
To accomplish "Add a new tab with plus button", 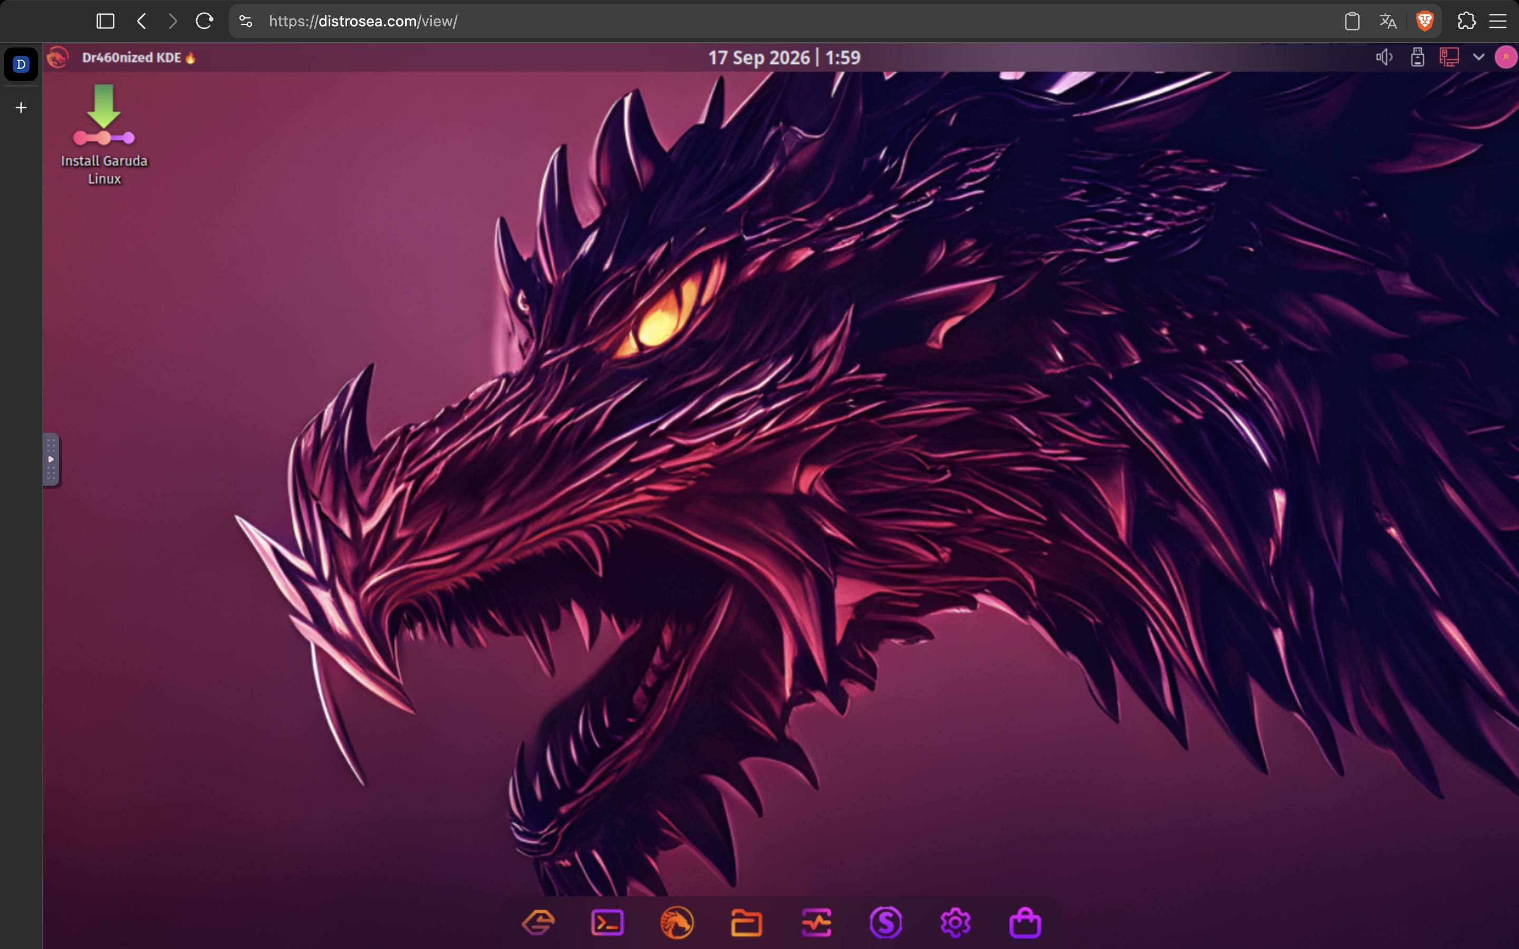I will tap(21, 108).
